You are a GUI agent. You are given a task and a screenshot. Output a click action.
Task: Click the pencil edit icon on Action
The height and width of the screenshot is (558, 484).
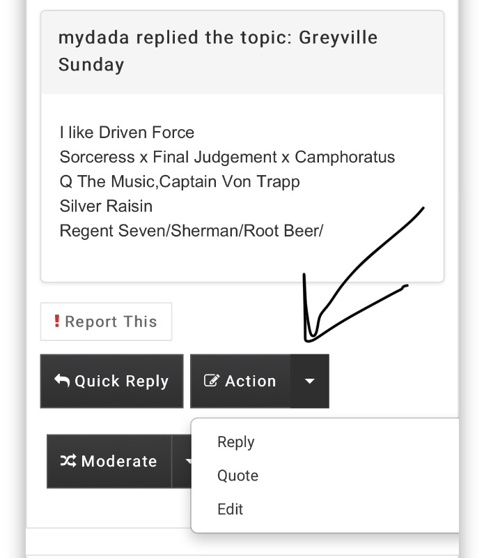(x=211, y=381)
